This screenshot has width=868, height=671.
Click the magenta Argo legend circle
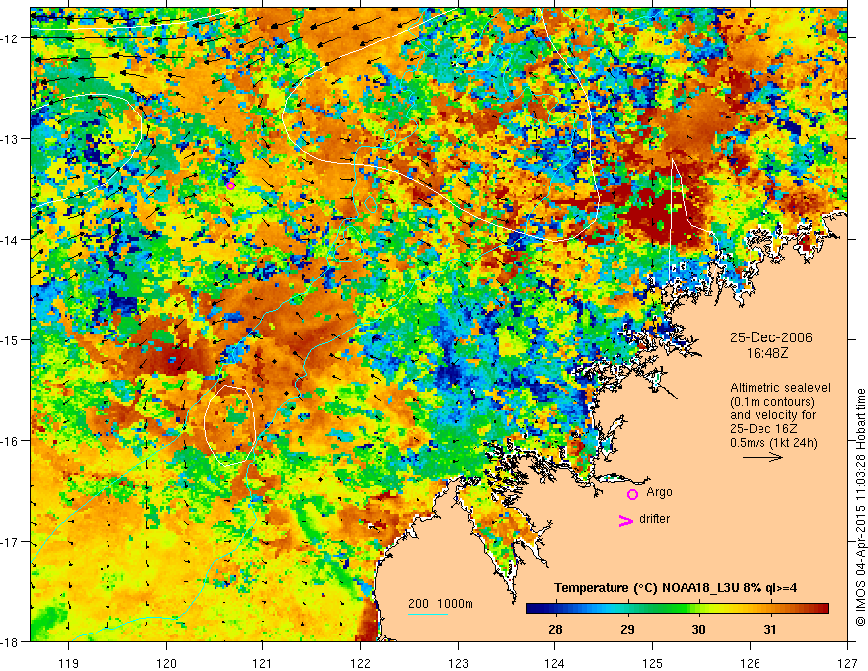[x=632, y=494]
